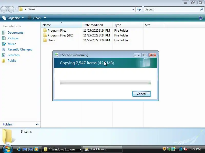
Task: Select the Program Files (x86) folder
Action: tap(60, 35)
